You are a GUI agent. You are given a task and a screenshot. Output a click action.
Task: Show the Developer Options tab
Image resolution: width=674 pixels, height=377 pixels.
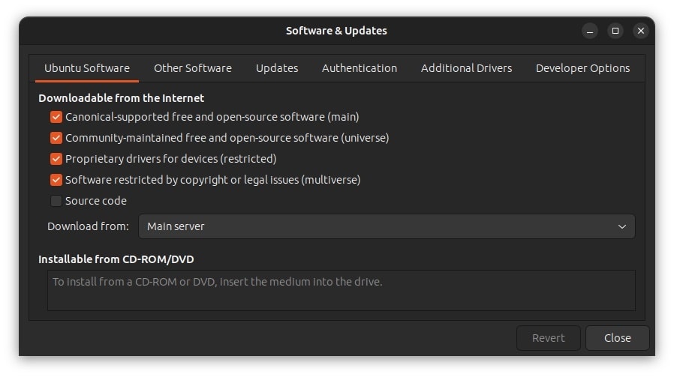pos(582,68)
